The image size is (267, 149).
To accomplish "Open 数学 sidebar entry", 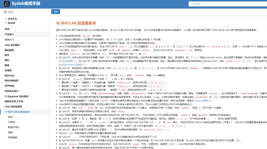I will point(7,55).
